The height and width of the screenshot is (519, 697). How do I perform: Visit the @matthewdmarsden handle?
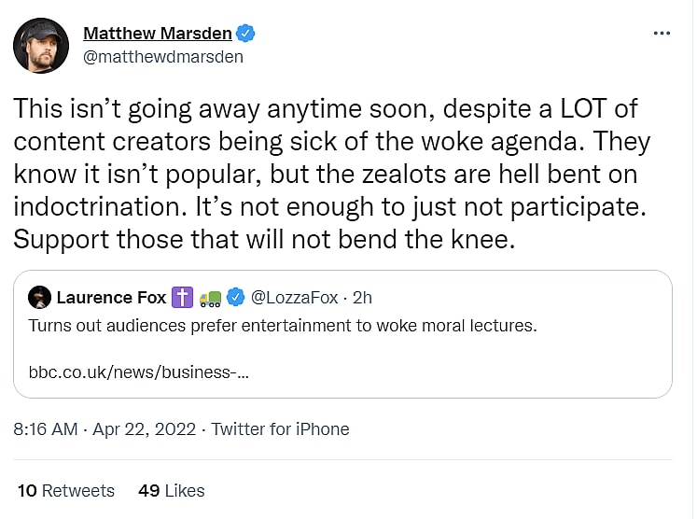[x=163, y=56]
